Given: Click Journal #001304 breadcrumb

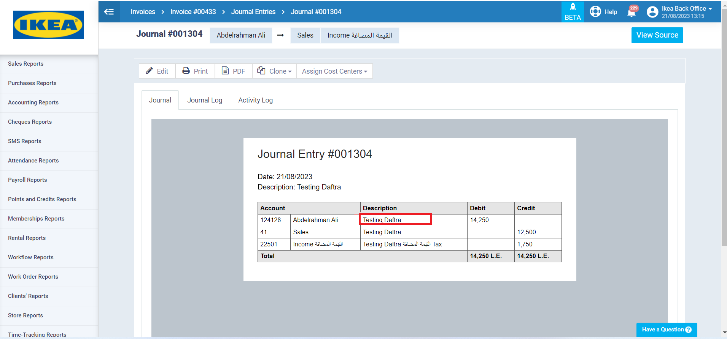Looking at the screenshot, I should pyautogui.click(x=316, y=12).
